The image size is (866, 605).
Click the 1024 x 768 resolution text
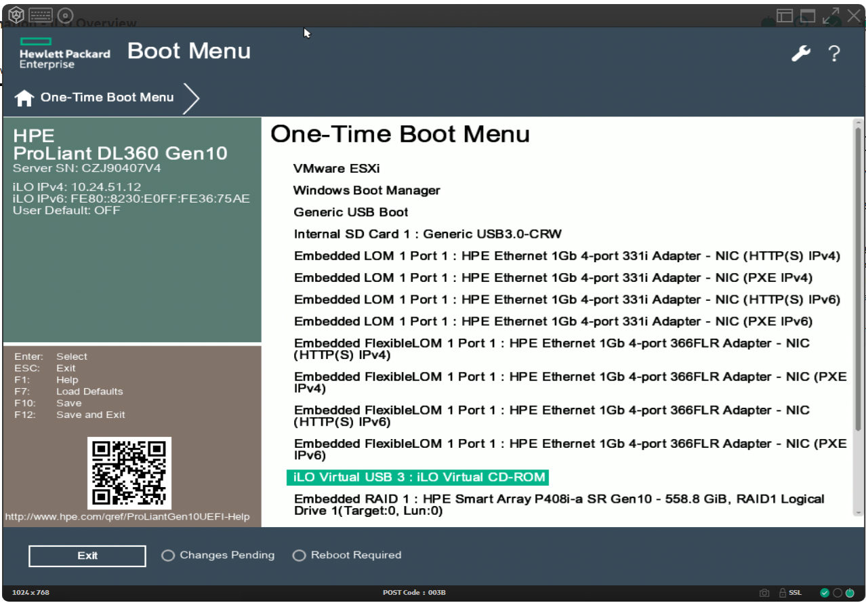30,593
